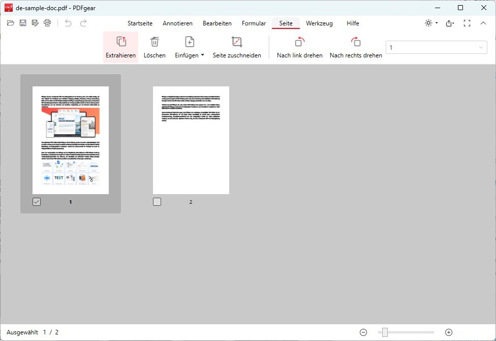This screenshot has width=496, height=341.
Task: Click the Annotieren ribbon item
Action: coord(177,23)
